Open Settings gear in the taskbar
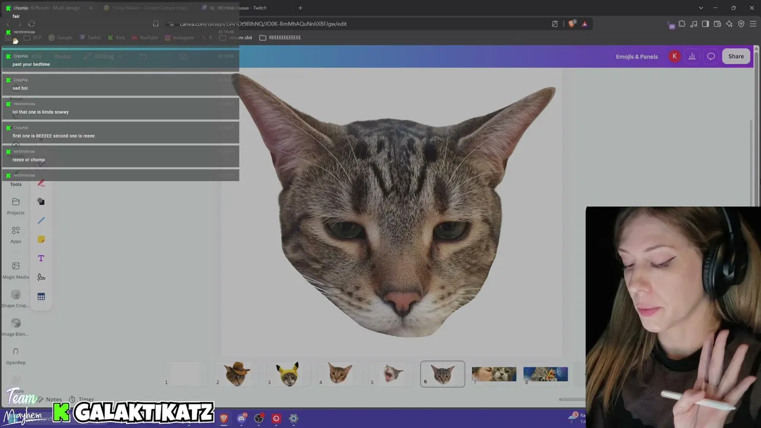Screen dimensions: 761x428 [x=293, y=418]
